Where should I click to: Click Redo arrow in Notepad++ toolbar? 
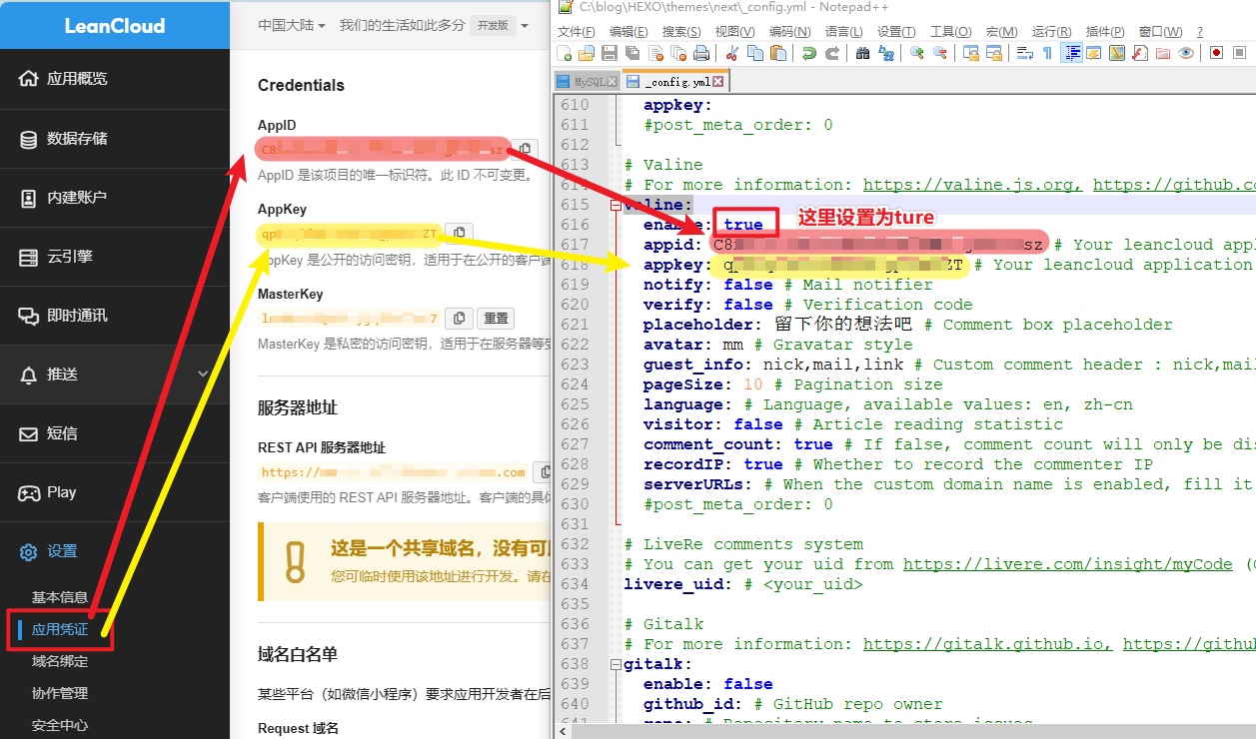(832, 52)
